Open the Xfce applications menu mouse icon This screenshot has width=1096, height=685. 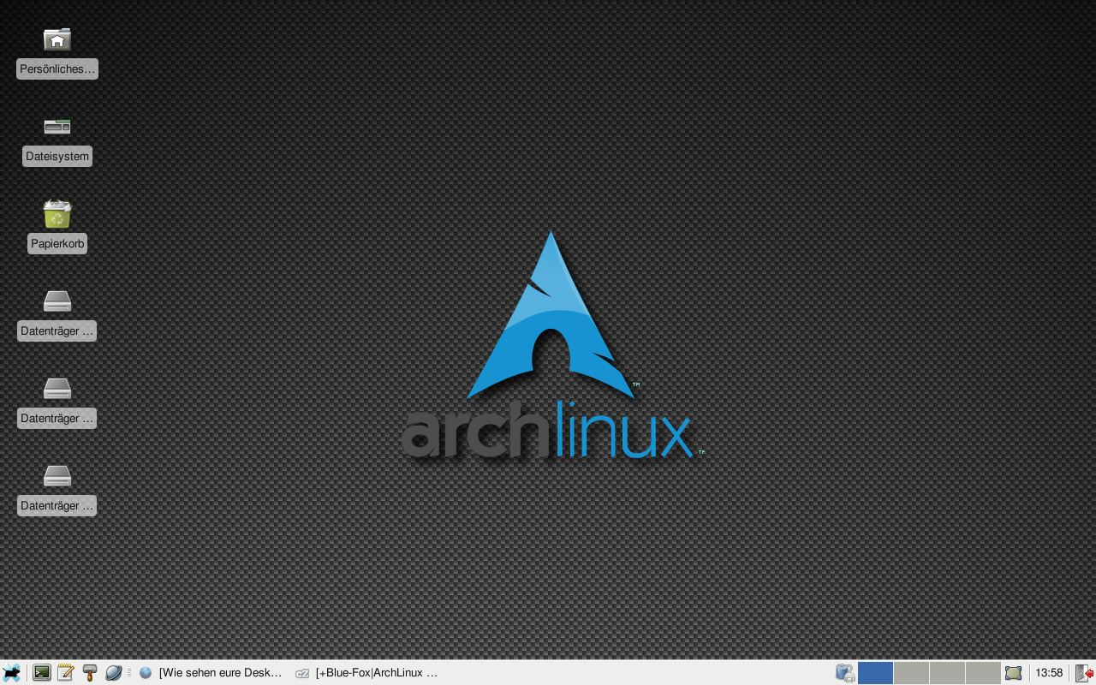(11, 673)
